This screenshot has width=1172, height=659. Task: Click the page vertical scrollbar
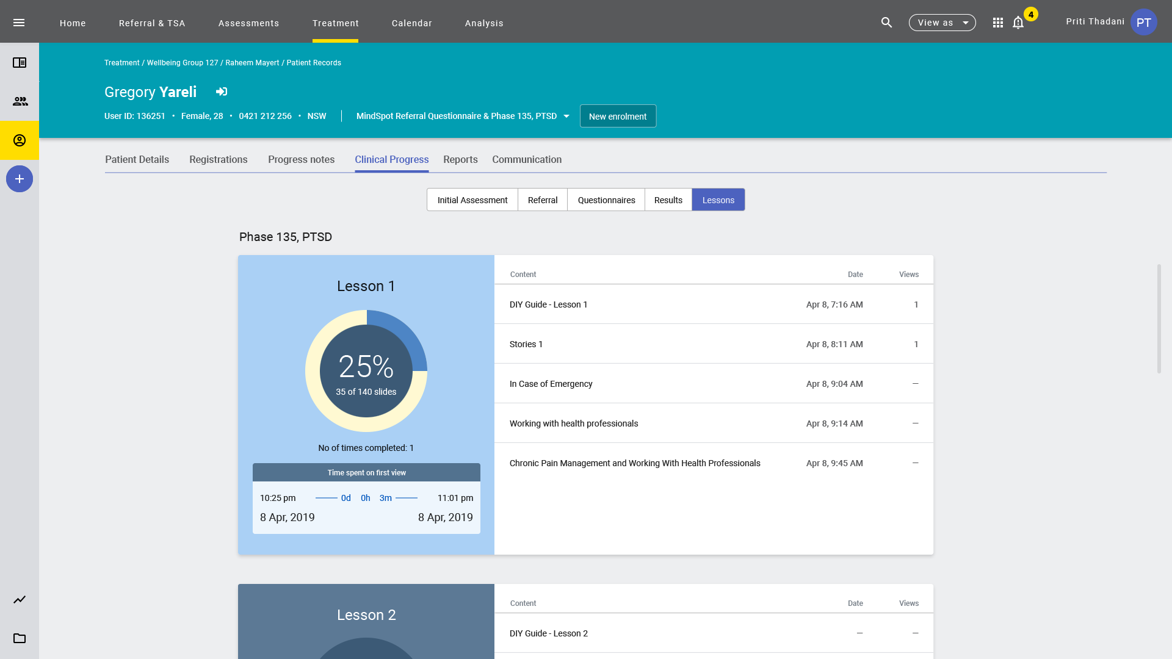(x=1159, y=319)
